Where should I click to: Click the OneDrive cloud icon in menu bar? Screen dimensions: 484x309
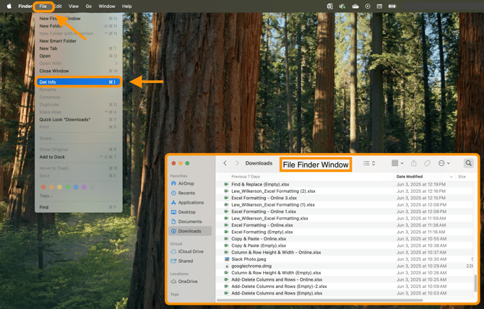(x=355, y=6)
